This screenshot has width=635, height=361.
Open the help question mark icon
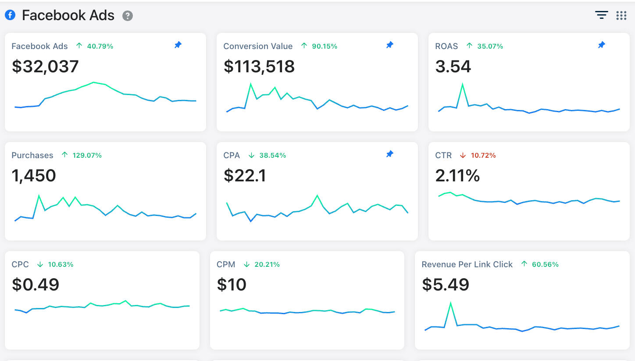pos(128,16)
